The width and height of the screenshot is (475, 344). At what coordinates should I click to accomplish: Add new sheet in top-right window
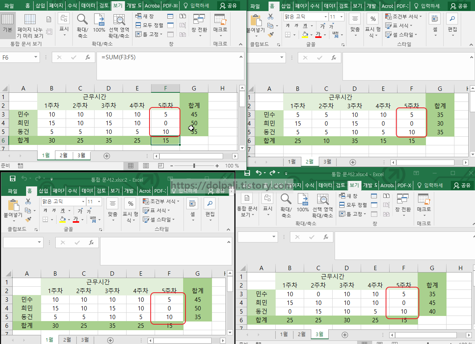click(x=353, y=162)
